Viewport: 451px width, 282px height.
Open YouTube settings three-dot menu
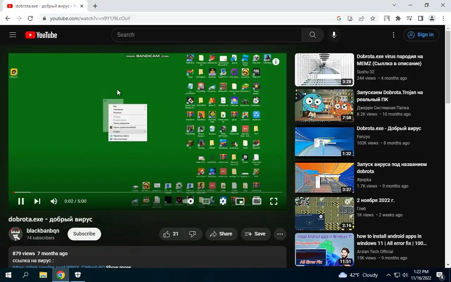click(394, 35)
